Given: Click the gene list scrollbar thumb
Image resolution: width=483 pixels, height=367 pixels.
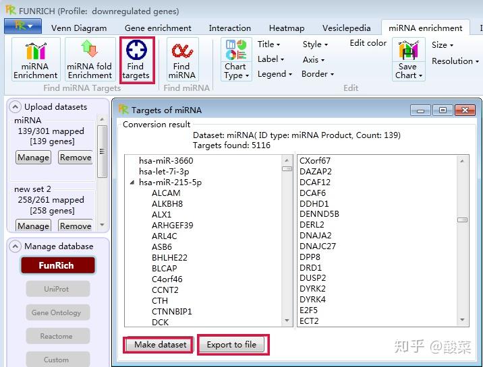Looking at the screenshot, I should coord(462,220).
